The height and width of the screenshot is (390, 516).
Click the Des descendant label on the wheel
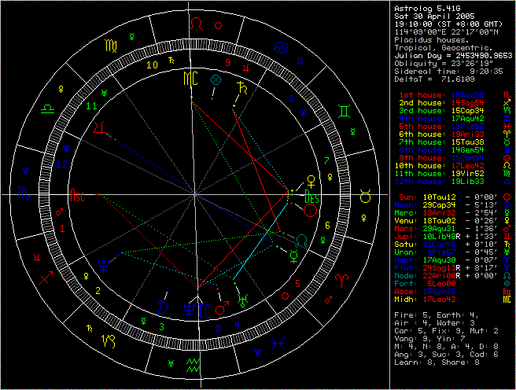tap(311, 197)
